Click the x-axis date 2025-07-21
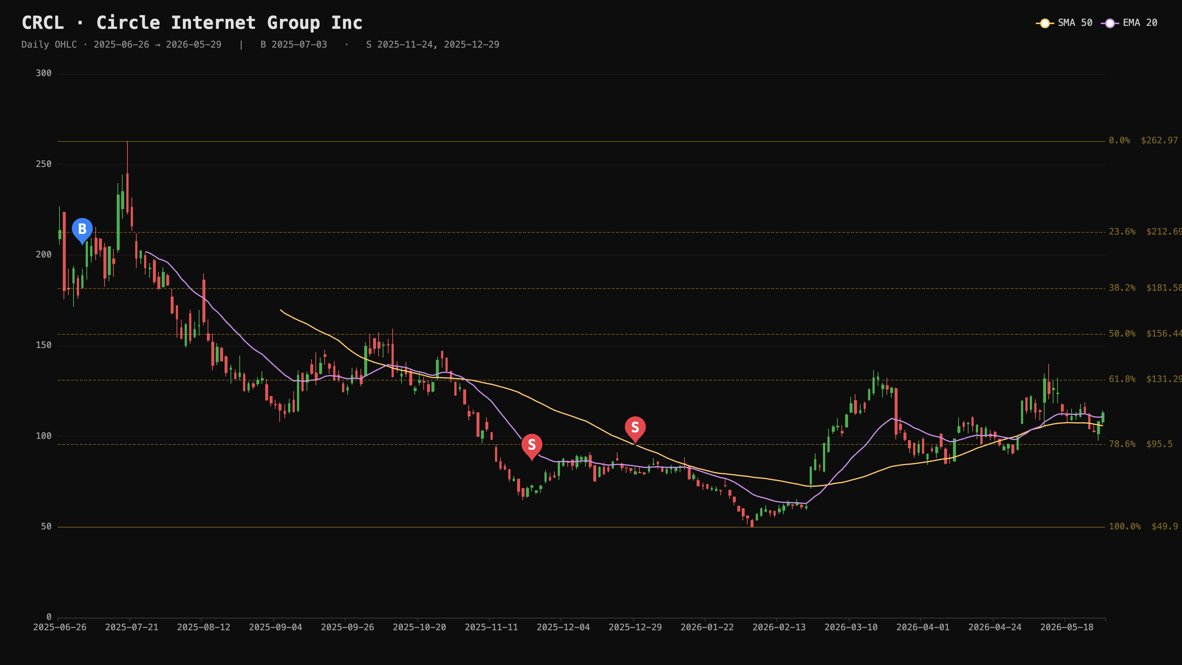 [x=132, y=627]
